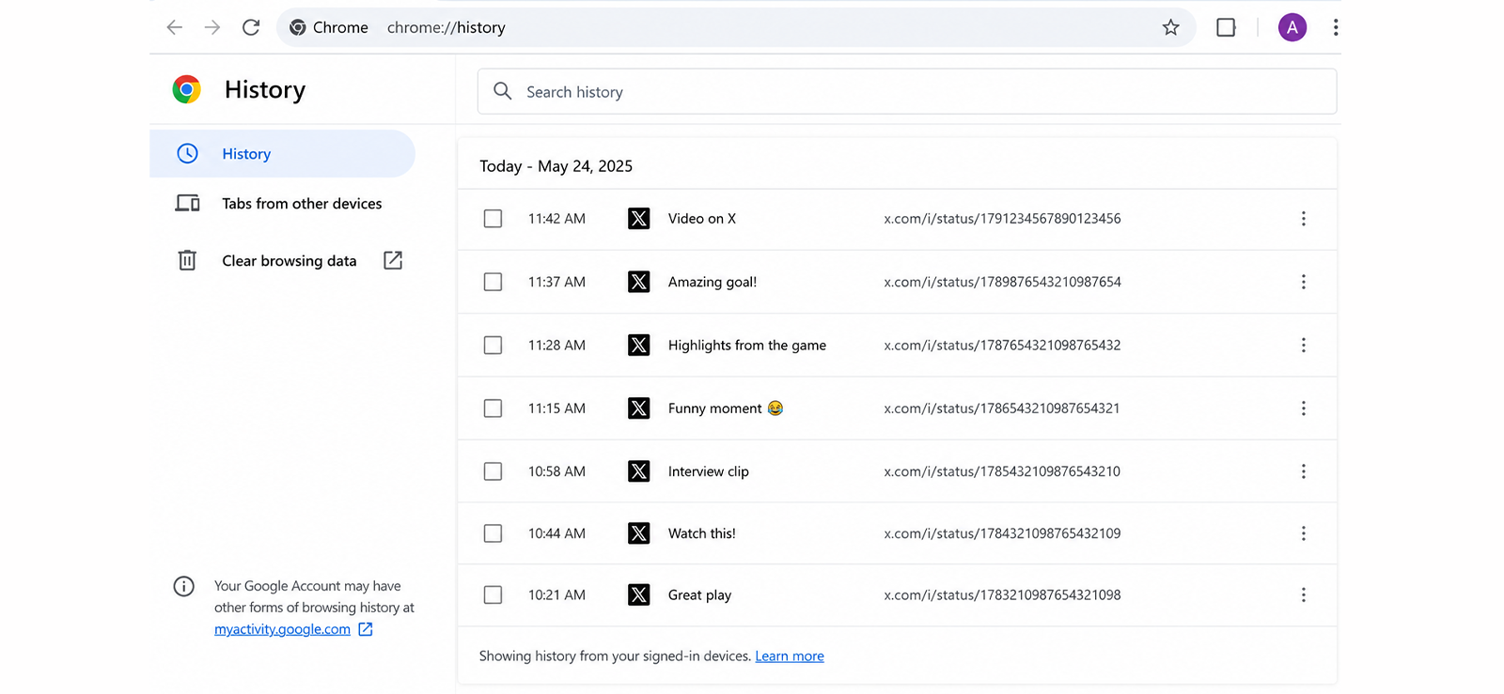Click the Chrome logo beside History title
The image size is (1504, 694).
point(187,89)
